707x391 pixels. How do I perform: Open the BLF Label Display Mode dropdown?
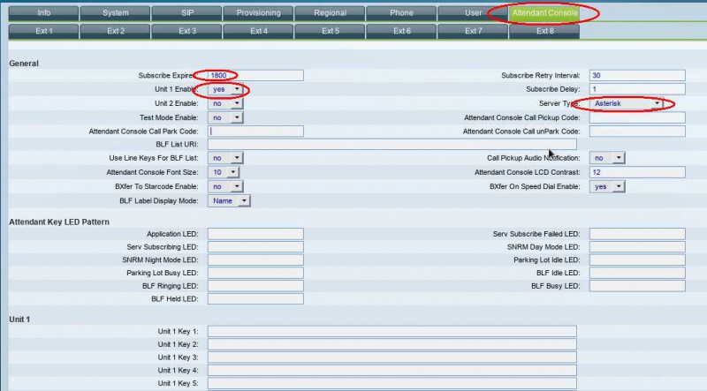coord(230,200)
